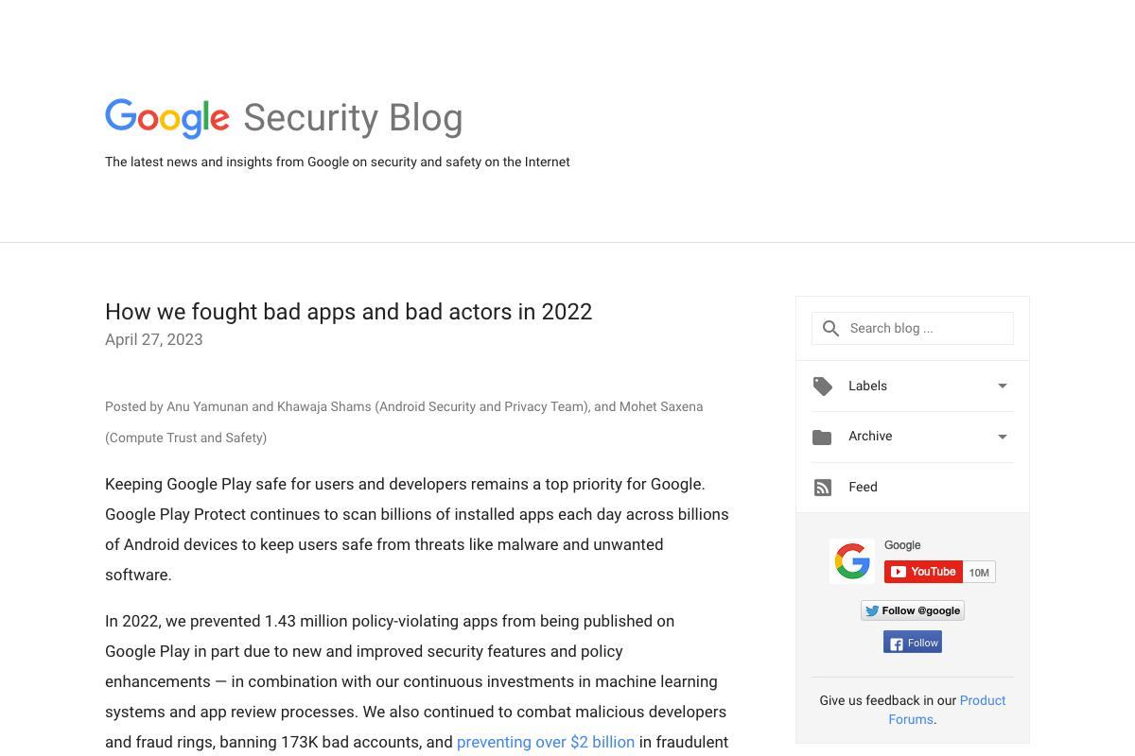Click the Facebook Follow button
This screenshot has width=1135, height=756.
913,643
